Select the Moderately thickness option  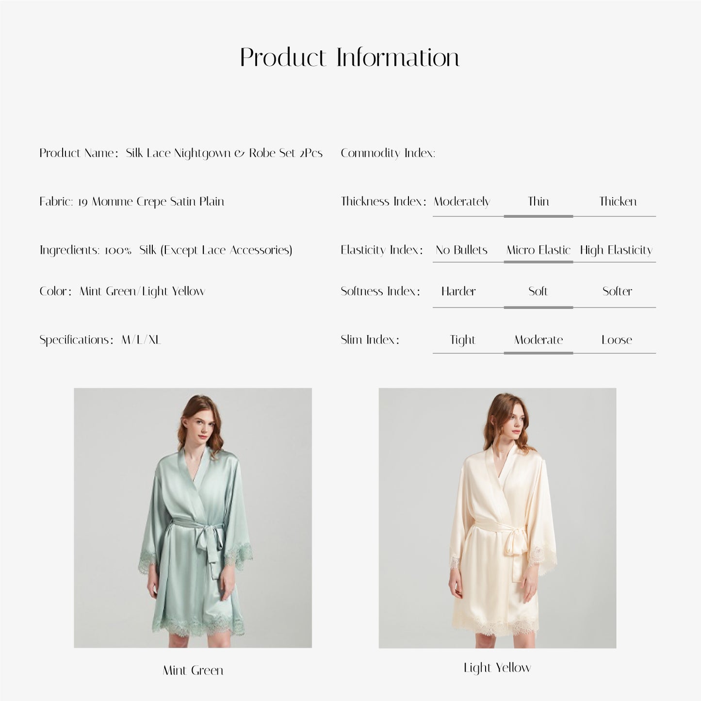coord(462,202)
